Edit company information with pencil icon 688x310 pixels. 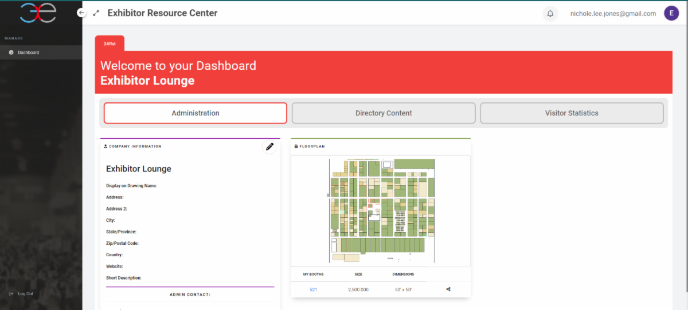pos(269,147)
